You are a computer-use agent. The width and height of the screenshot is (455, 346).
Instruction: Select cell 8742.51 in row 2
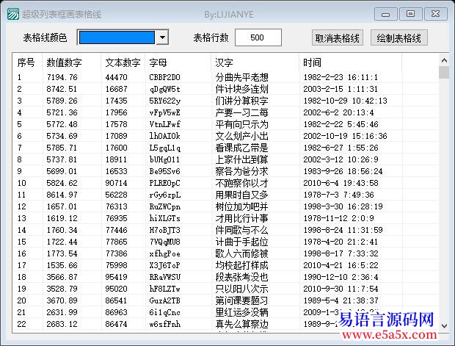[62, 89]
